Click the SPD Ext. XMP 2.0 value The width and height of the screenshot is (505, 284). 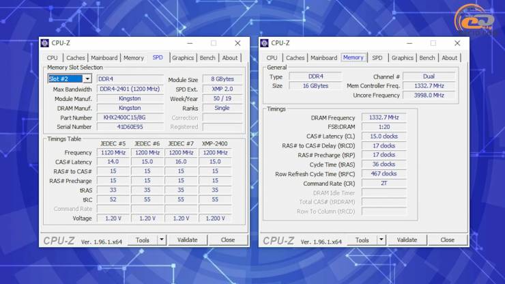tap(222, 89)
